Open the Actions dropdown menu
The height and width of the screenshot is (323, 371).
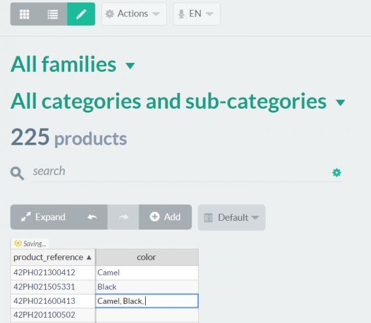[x=134, y=14]
